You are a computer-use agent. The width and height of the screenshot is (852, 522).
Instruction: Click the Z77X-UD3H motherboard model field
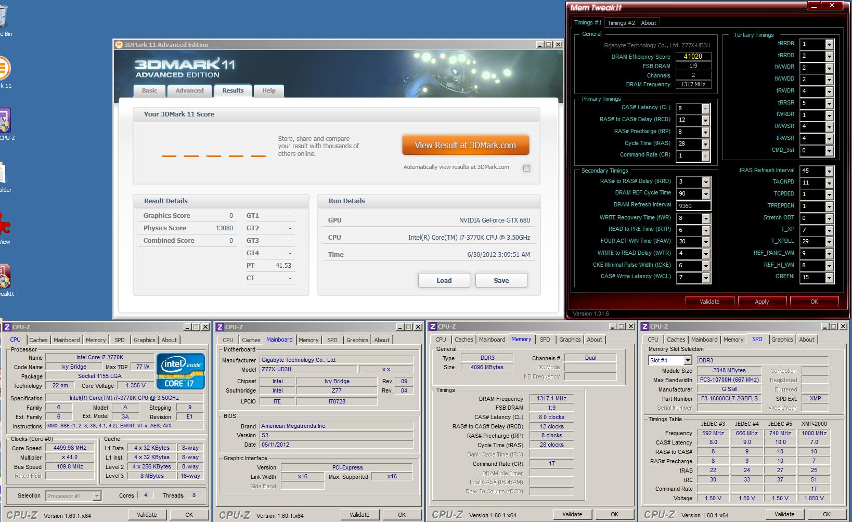click(308, 369)
